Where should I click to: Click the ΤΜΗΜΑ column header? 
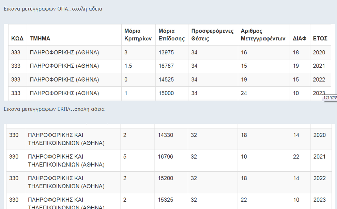point(40,38)
